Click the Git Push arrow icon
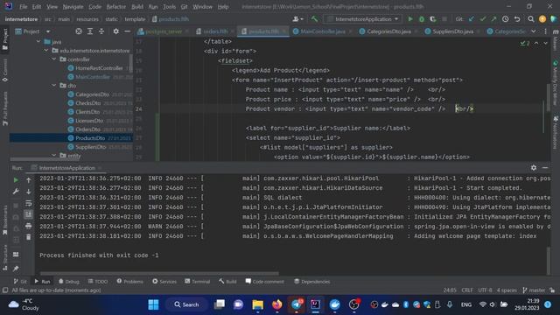The width and height of the screenshot is (560, 315). pos(493,19)
